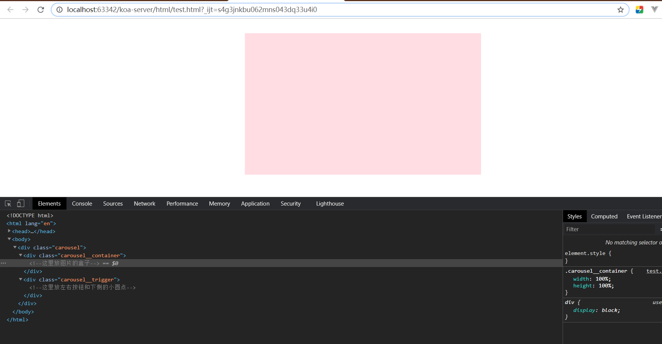Collapse the carousel__trigger div node
This screenshot has width=662, height=344.
21,279
